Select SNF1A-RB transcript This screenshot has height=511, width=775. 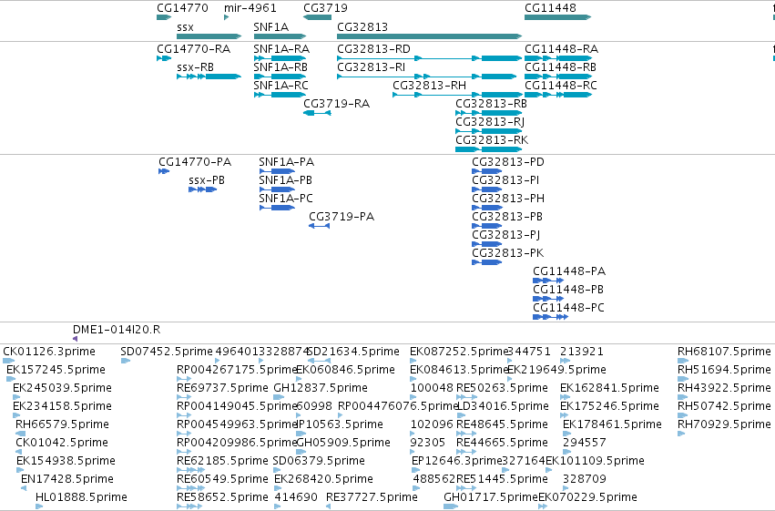280,77
